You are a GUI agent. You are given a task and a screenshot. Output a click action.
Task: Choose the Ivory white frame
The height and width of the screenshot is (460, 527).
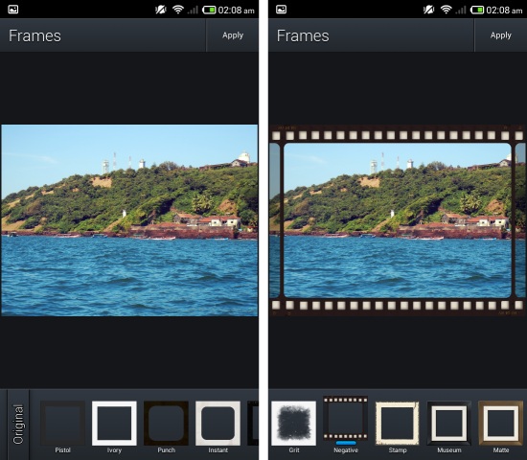point(114,423)
